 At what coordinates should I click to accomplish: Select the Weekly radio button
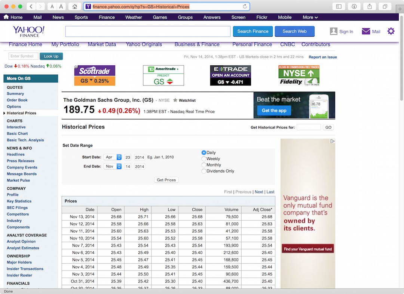[203, 159]
